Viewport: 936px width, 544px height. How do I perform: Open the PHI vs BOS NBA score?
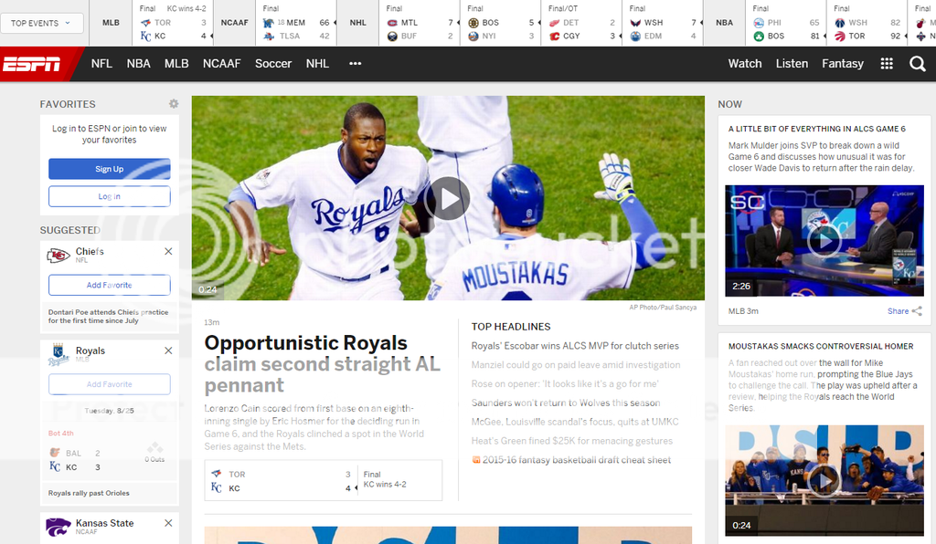(786, 23)
